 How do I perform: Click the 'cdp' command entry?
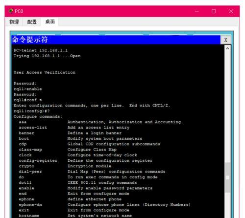coord(23,144)
